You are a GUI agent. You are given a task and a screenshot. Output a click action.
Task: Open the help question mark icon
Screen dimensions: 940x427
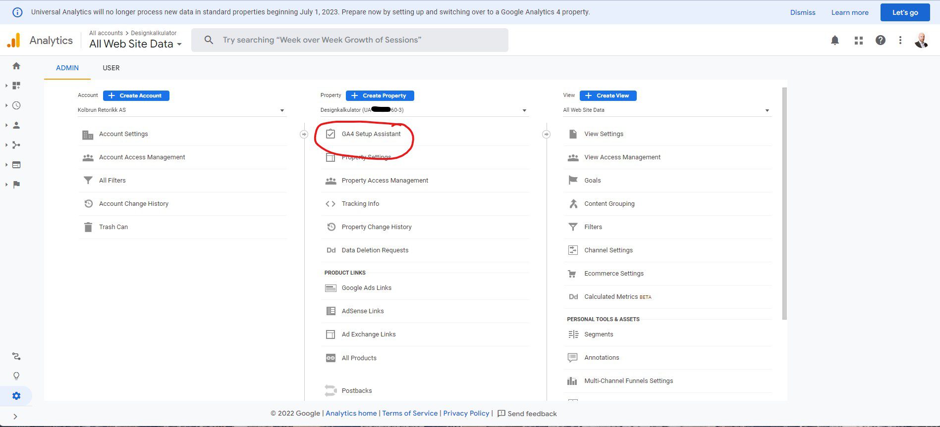881,41
